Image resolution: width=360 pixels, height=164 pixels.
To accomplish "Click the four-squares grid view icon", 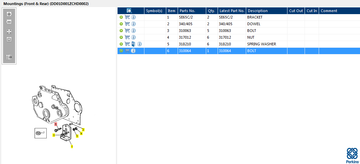I will point(9,32).
